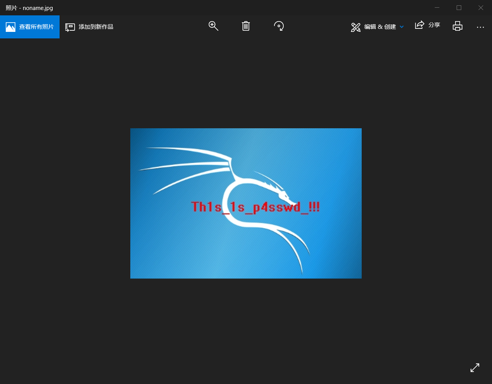Maximize the Photos window
Image resolution: width=492 pixels, height=384 pixels.
click(459, 8)
